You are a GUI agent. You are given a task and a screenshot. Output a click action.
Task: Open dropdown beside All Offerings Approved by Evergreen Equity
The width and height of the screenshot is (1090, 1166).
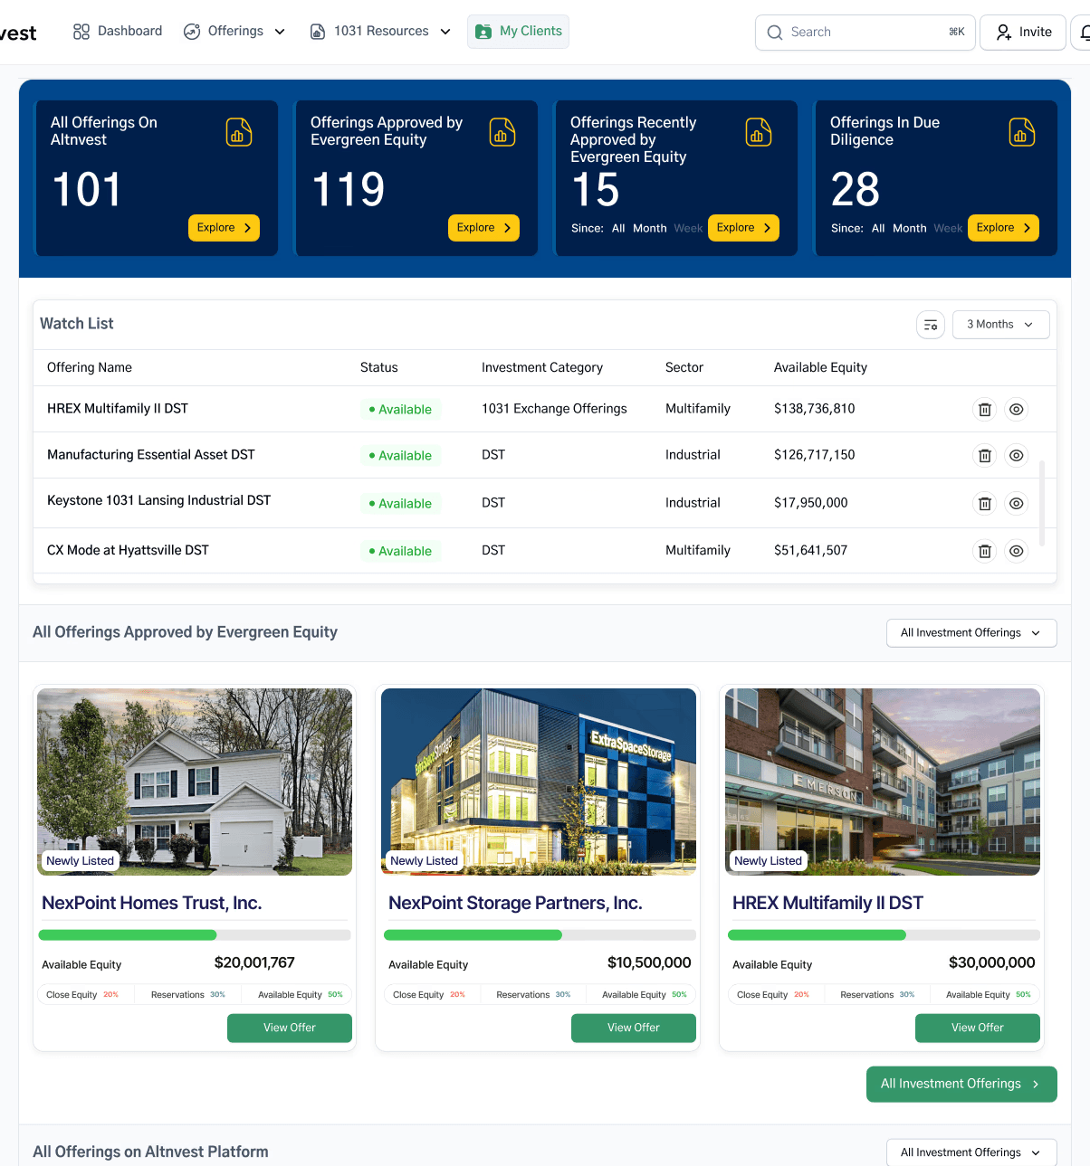point(971,633)
